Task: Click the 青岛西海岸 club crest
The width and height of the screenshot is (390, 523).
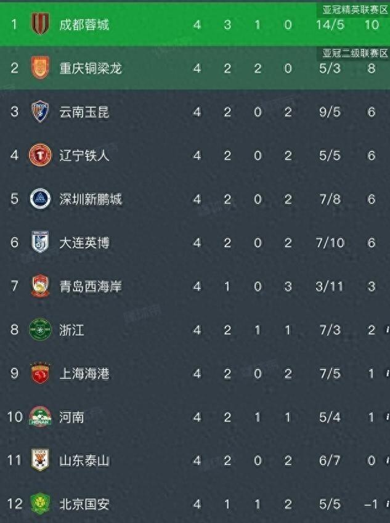Action: (x=41, y=286)
